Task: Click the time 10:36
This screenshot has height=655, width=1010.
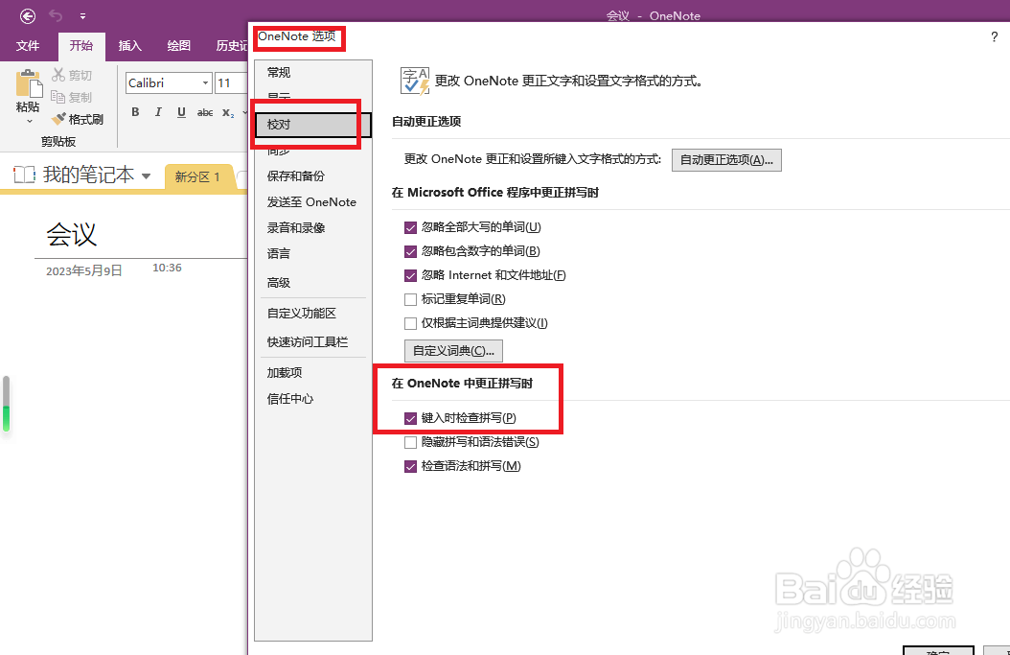Action: coord(167,268)
